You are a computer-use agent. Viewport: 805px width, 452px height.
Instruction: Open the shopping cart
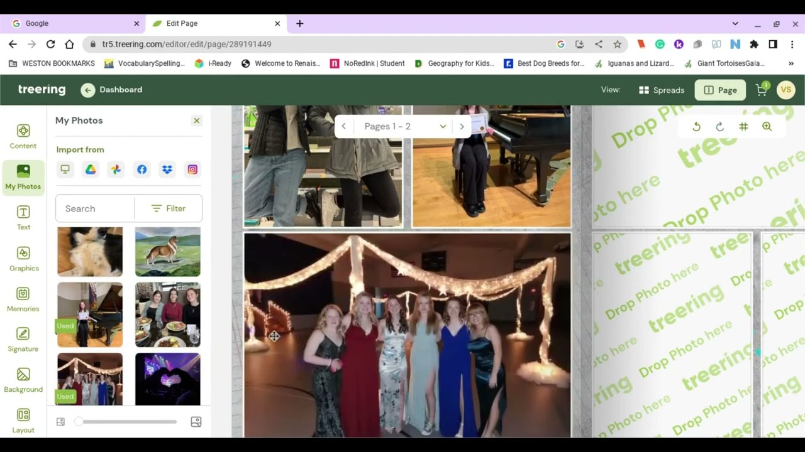coord(762,90)
